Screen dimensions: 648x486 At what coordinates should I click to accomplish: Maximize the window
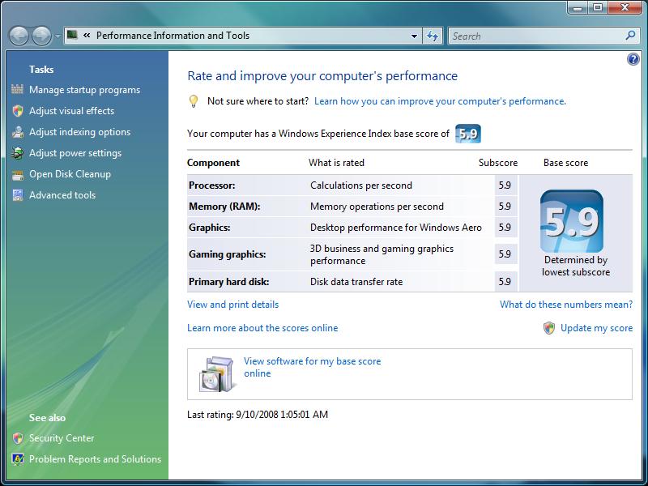click(x=597, y=7)
